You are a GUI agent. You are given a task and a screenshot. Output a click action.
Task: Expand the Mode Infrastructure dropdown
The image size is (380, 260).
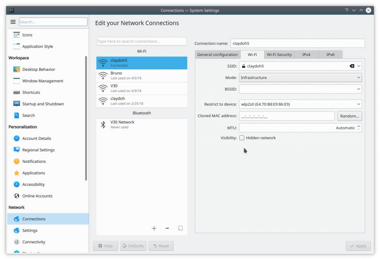(x=300, y=78)
